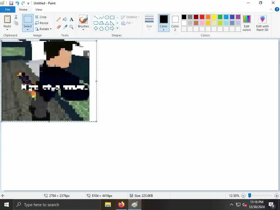
Task: Select the Eraser tool
Action: click(59, 27)
